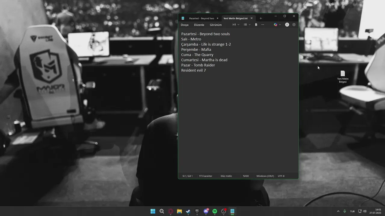This screenshot has width=385, height=216.
Task: Click the Notepad taskbar icon
Action: 232,211
